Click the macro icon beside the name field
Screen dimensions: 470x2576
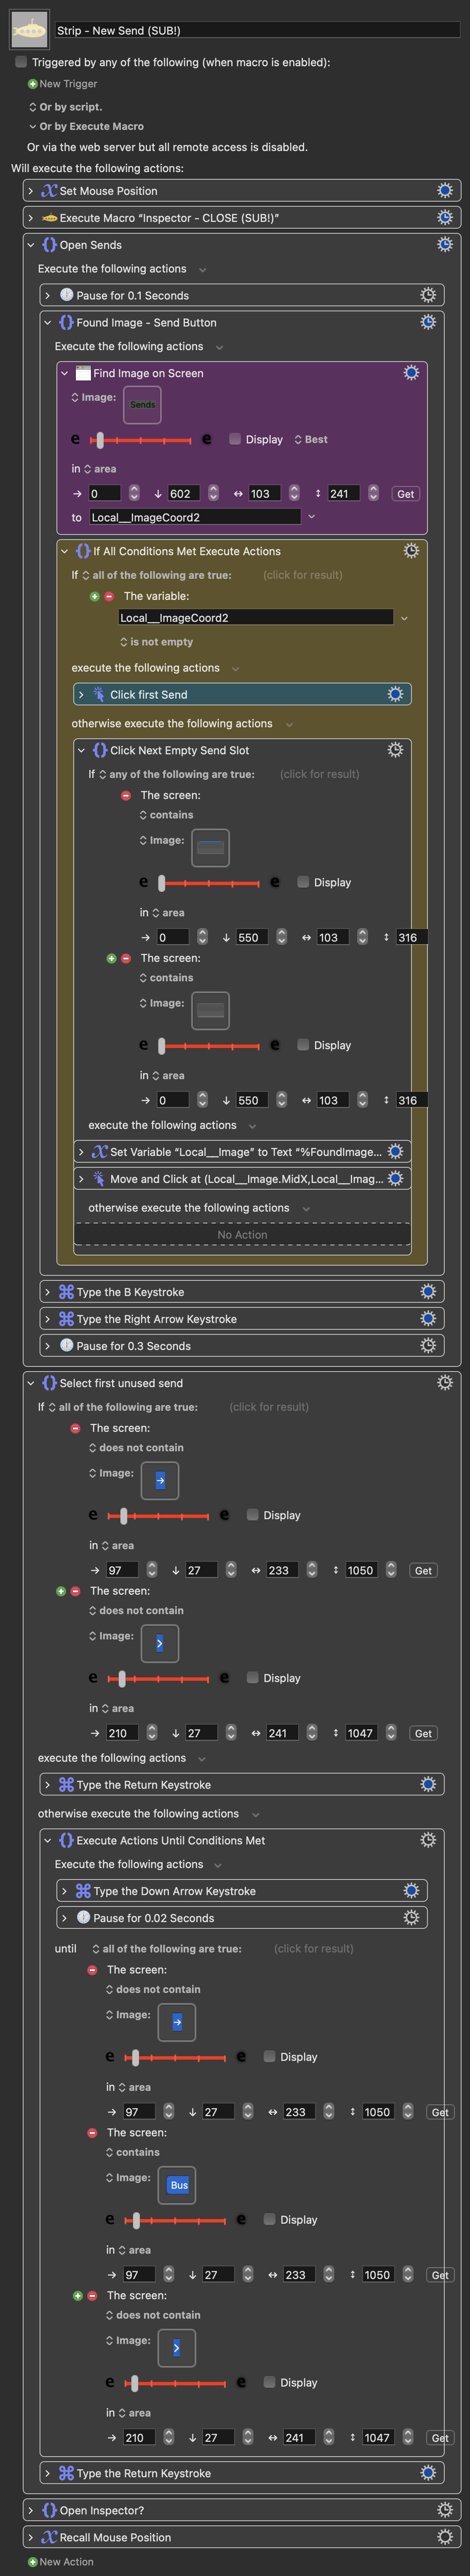pos(29,30)
